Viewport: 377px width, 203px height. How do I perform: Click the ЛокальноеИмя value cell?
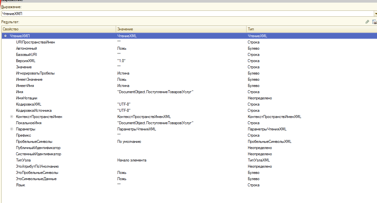(155, 123)
